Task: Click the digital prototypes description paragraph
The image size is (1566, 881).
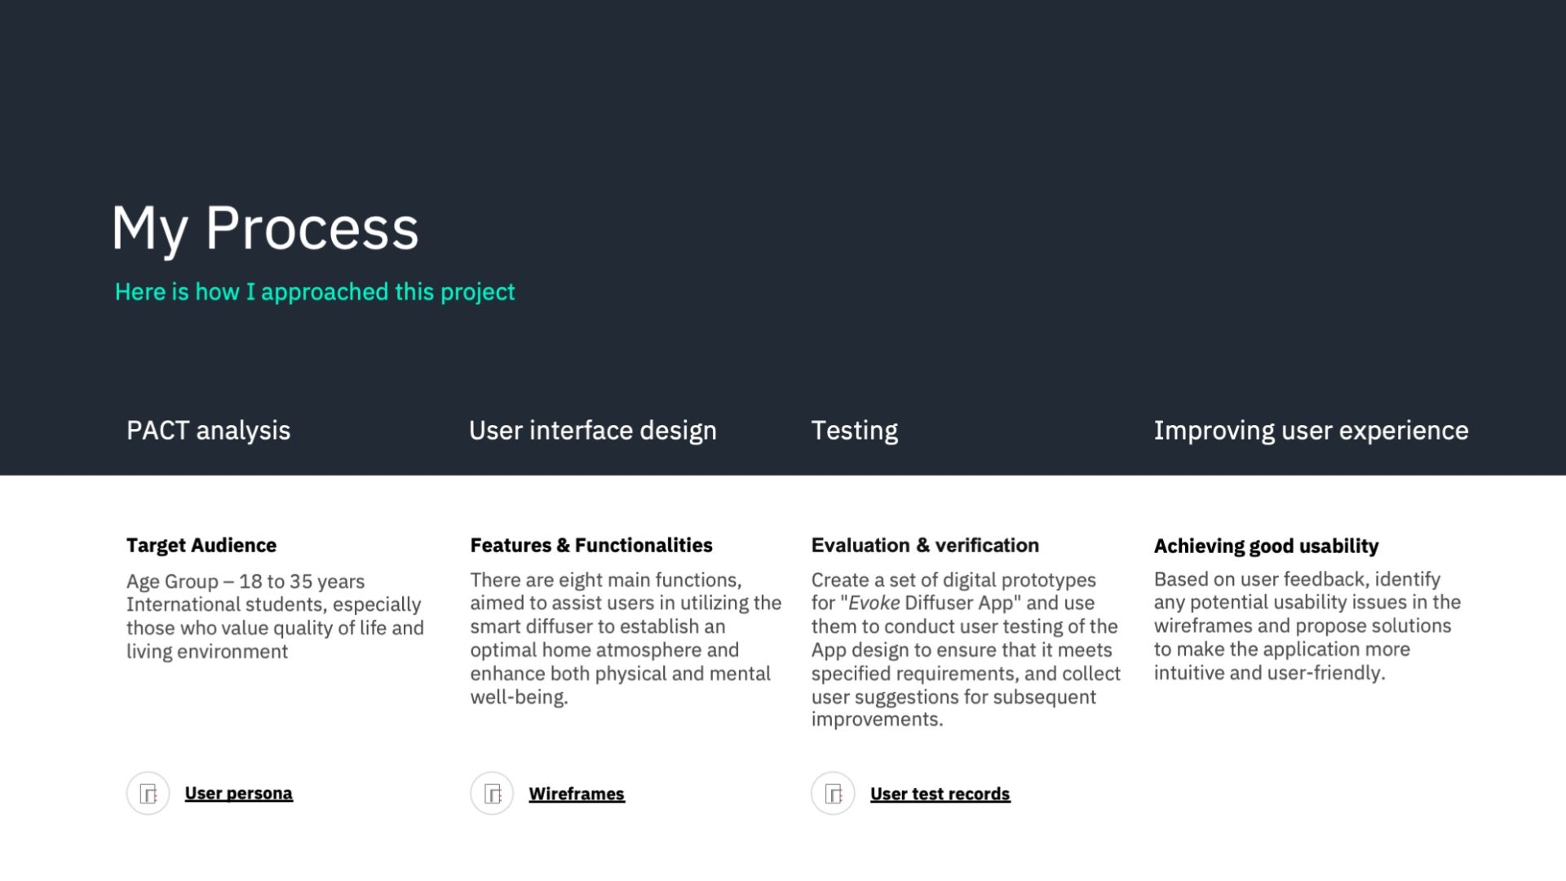Action: coord(966,649)
